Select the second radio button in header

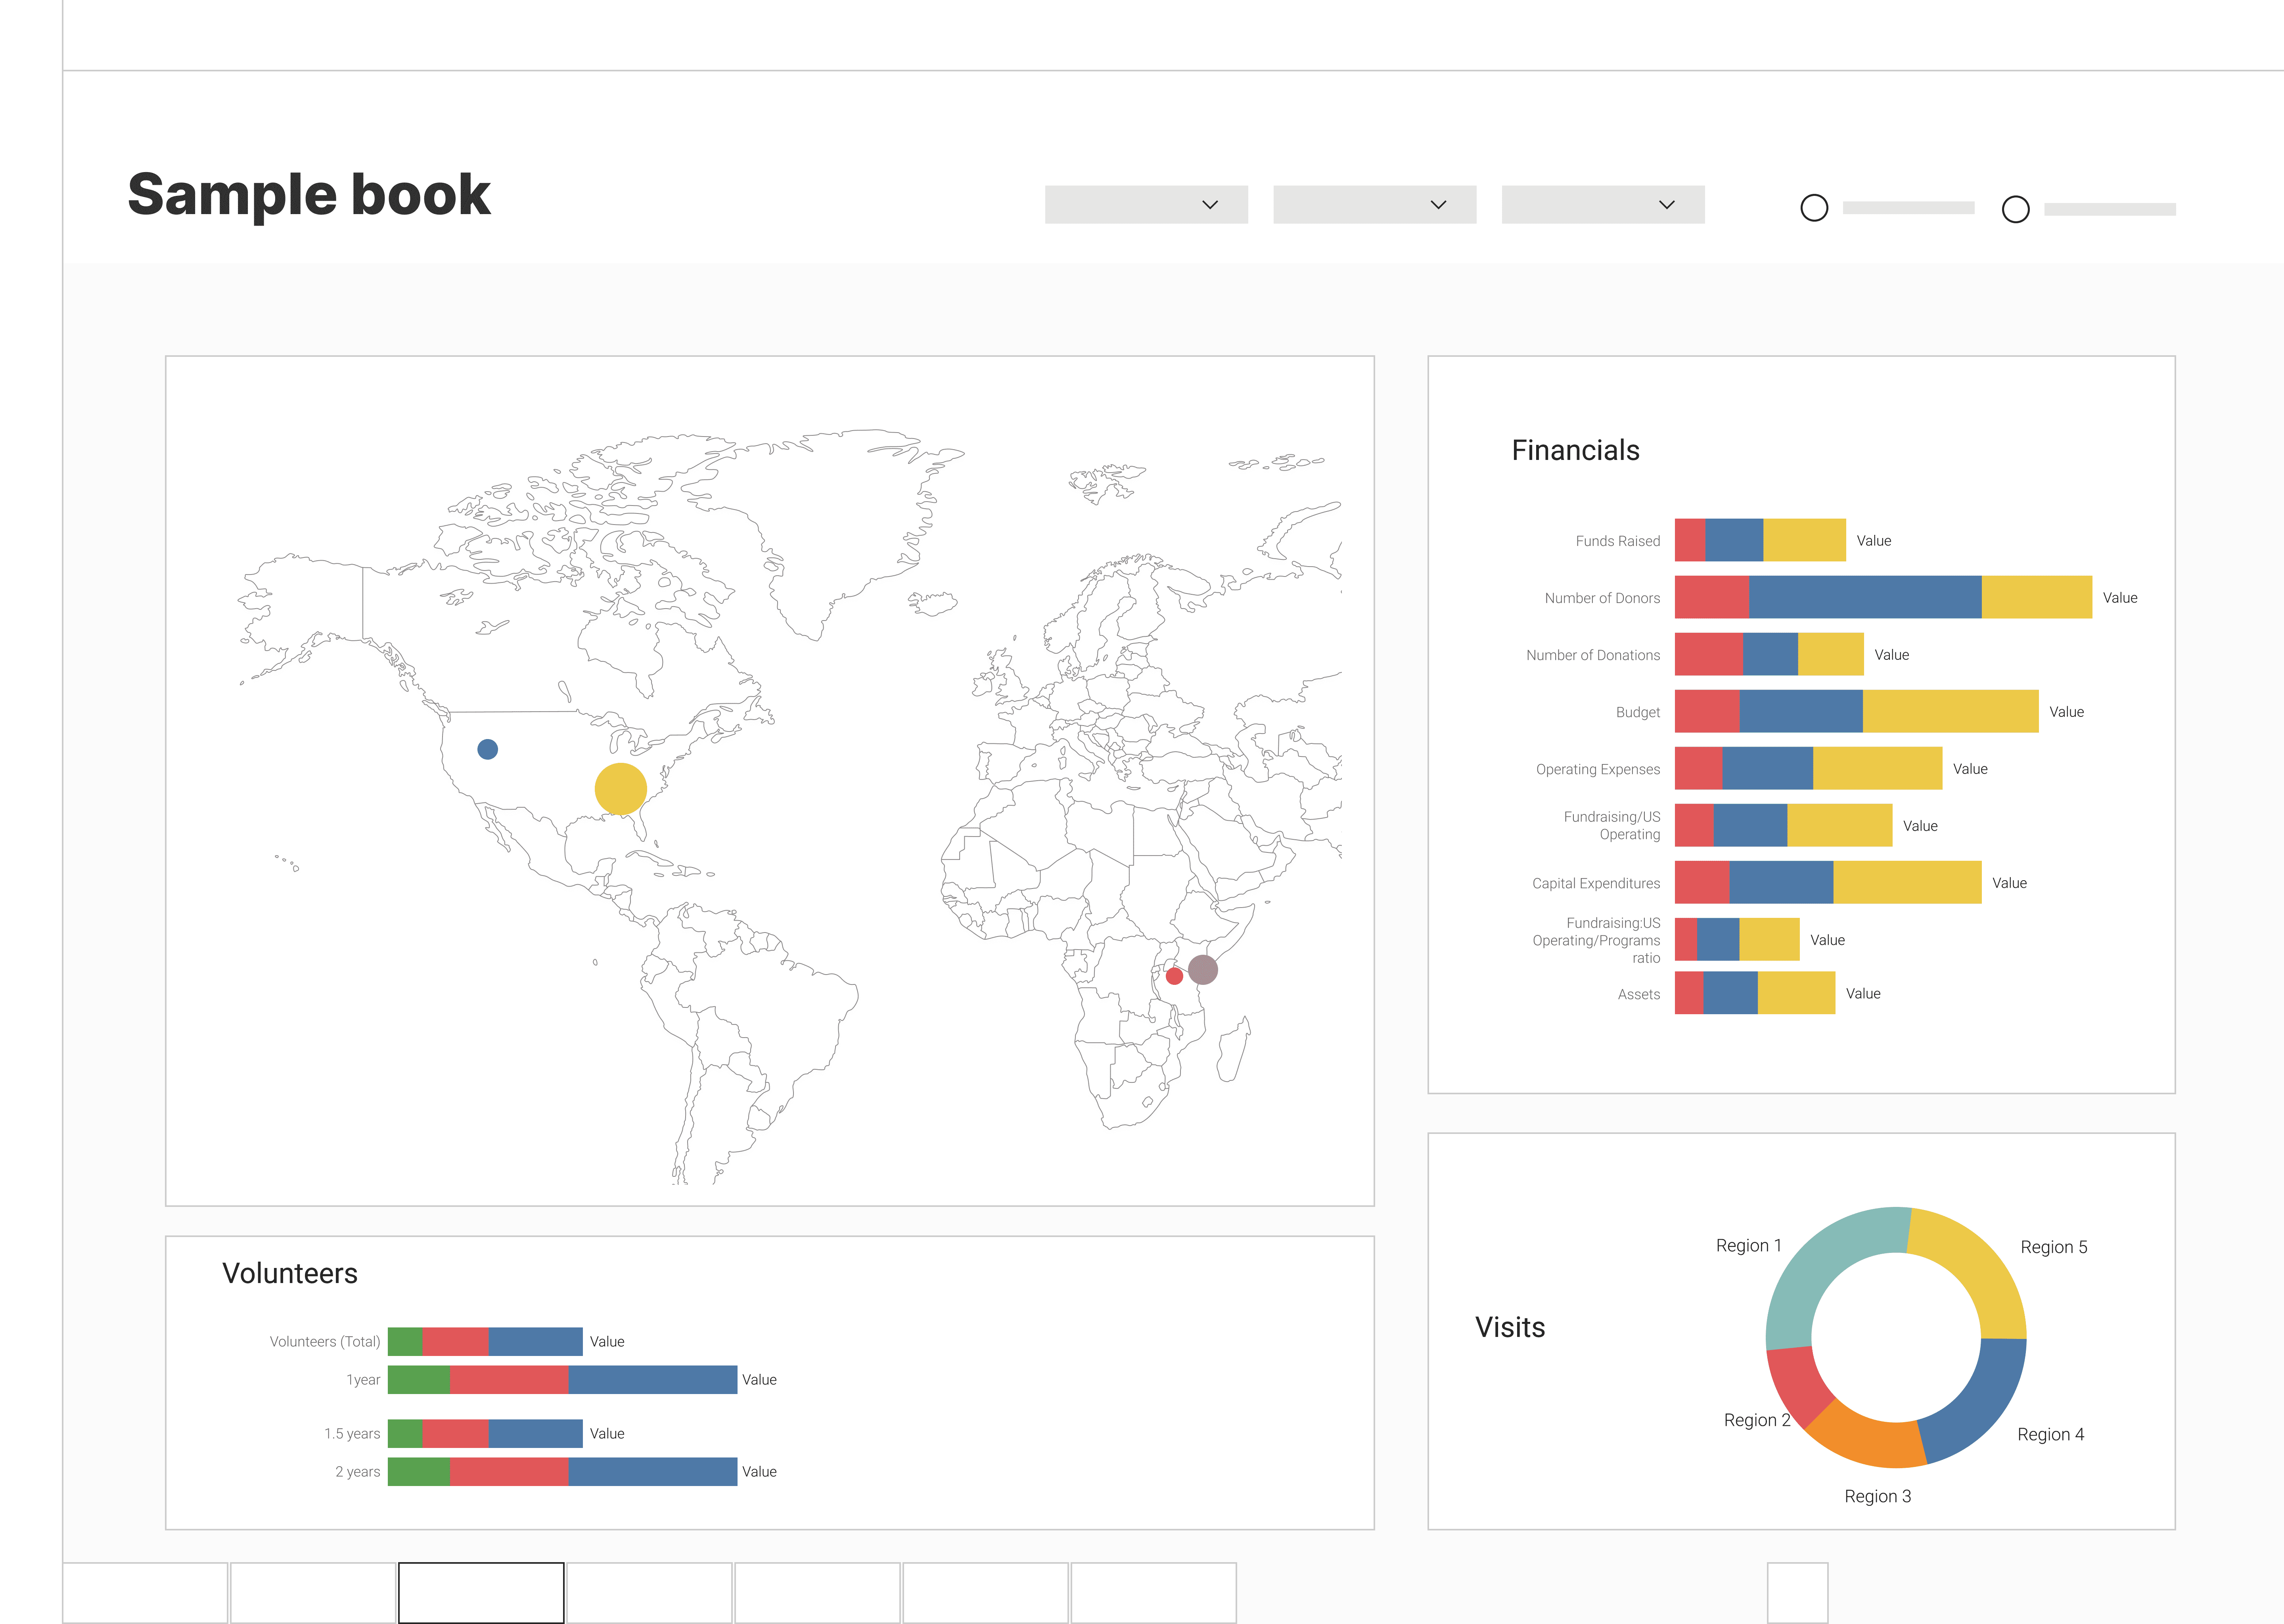pyautogui.click(x=2015, y=209)
